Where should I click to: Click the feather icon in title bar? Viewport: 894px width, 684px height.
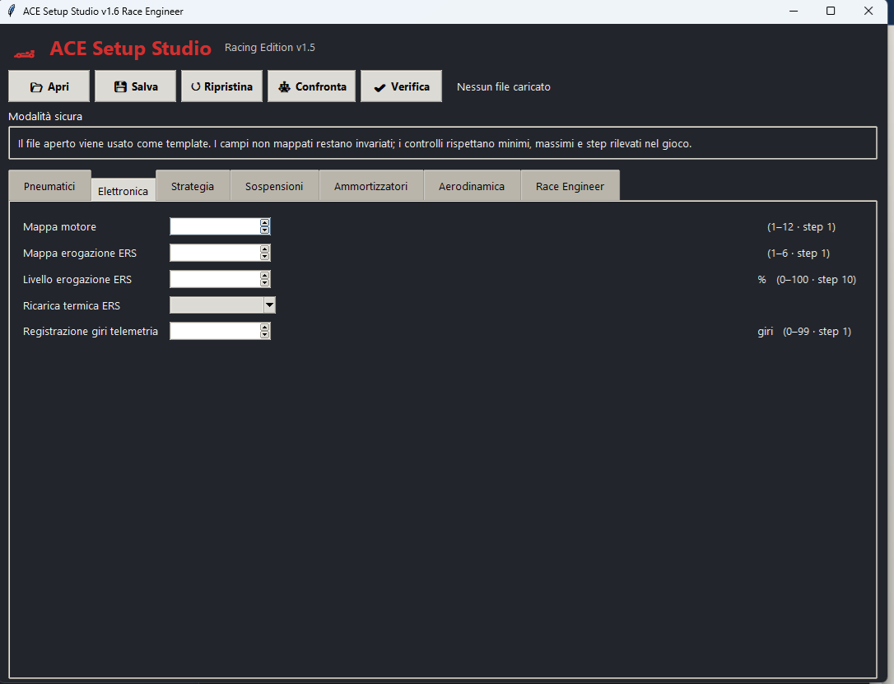pos(12,11)
